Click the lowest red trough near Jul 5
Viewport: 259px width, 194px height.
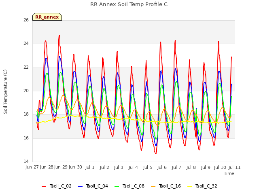(x=156, y=153)
